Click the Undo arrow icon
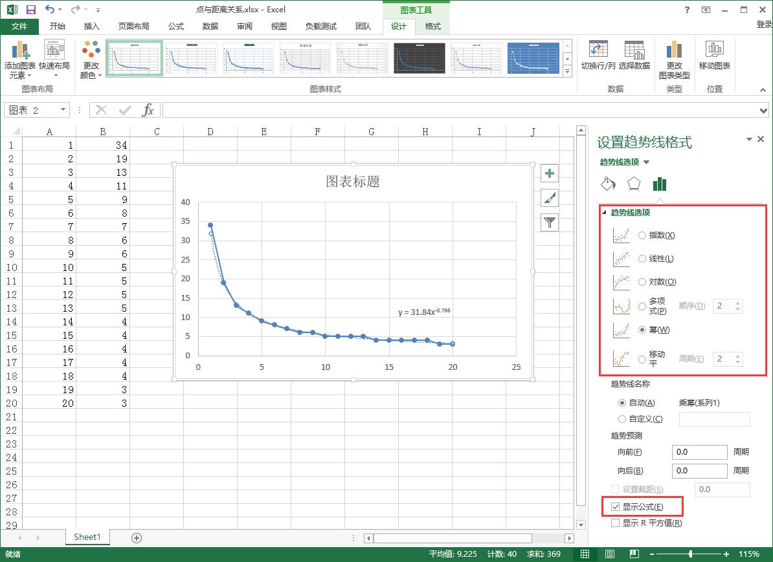 point(50,9)
